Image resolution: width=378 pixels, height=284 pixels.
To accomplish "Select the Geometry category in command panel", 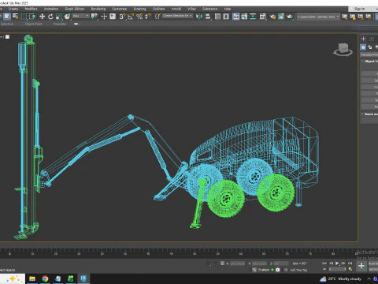I will coord(363,47).
